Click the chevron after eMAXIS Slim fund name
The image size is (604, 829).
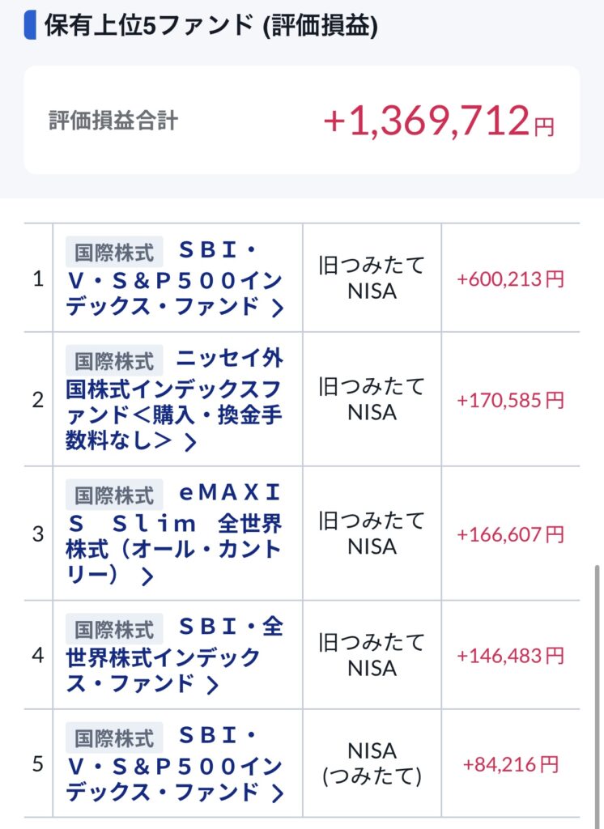point(147,576)
